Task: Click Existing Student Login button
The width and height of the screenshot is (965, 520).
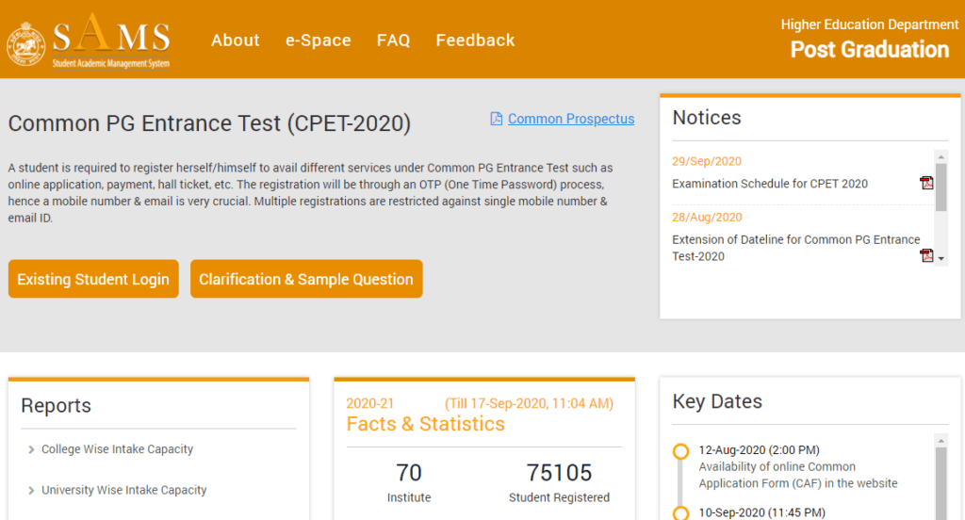Action: pyautogui.click(x=93, y=279)
